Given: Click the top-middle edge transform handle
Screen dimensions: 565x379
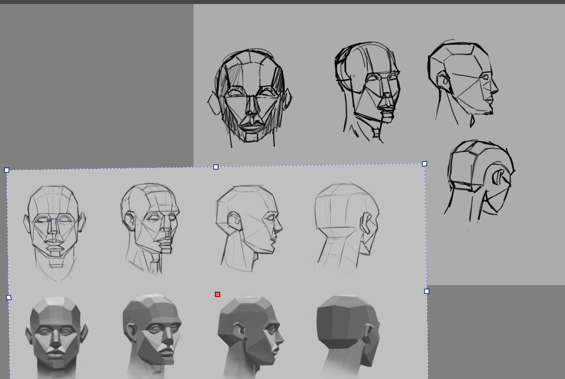Looking at the screenshot, I should click(216, 167).
